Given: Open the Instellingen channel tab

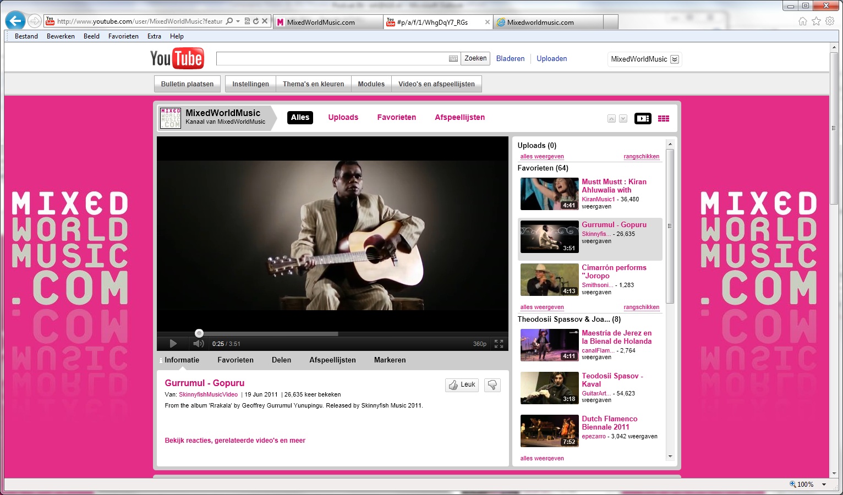Looking at the screenshot, I should point(250,84).
